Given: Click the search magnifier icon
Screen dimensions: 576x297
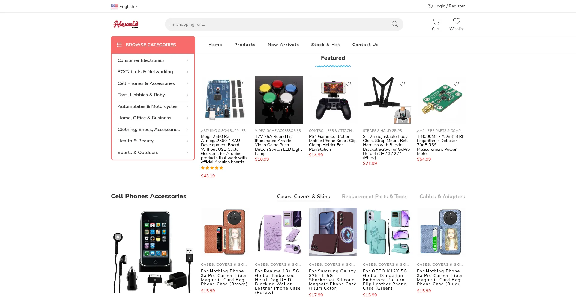Looking at the screenshot, I should [395, 24].
